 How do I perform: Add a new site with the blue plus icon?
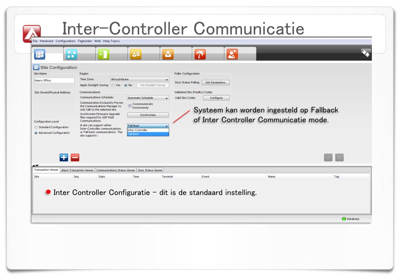pos(64,157)
